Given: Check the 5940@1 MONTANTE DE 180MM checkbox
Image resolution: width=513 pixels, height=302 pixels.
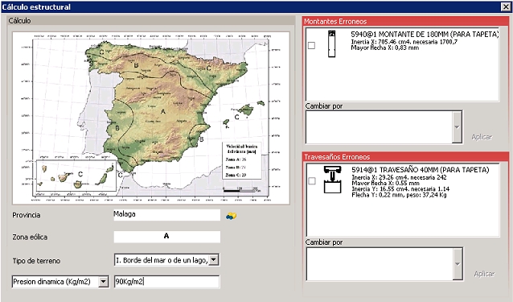Looking at the screenshot, I should point(311,46).
